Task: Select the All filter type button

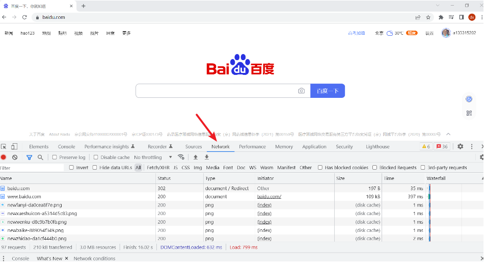Action: pyautogui.click(x=138, y=167)
